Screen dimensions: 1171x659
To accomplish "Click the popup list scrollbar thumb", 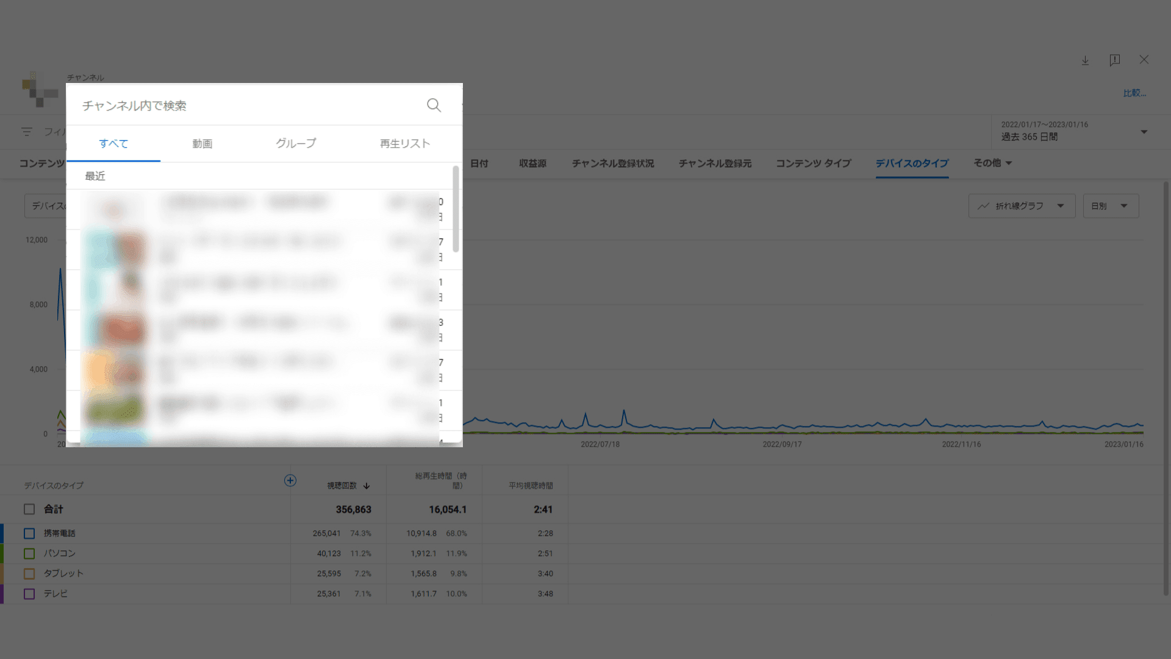I will 456,209.
